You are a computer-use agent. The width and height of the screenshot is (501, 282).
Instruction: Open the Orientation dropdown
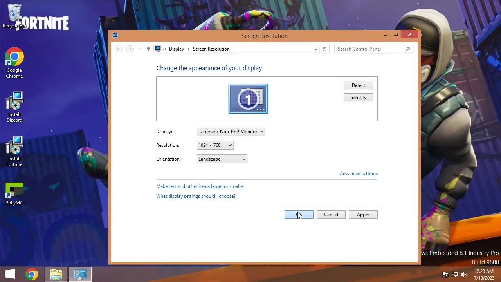222,159
